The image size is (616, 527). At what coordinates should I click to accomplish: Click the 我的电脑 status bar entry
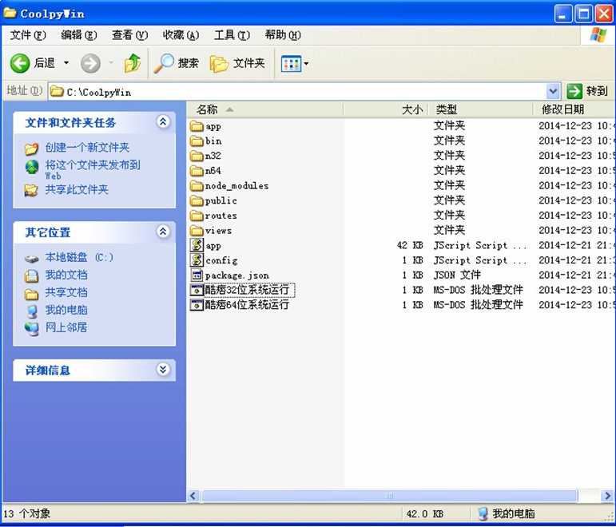point(506,513)
